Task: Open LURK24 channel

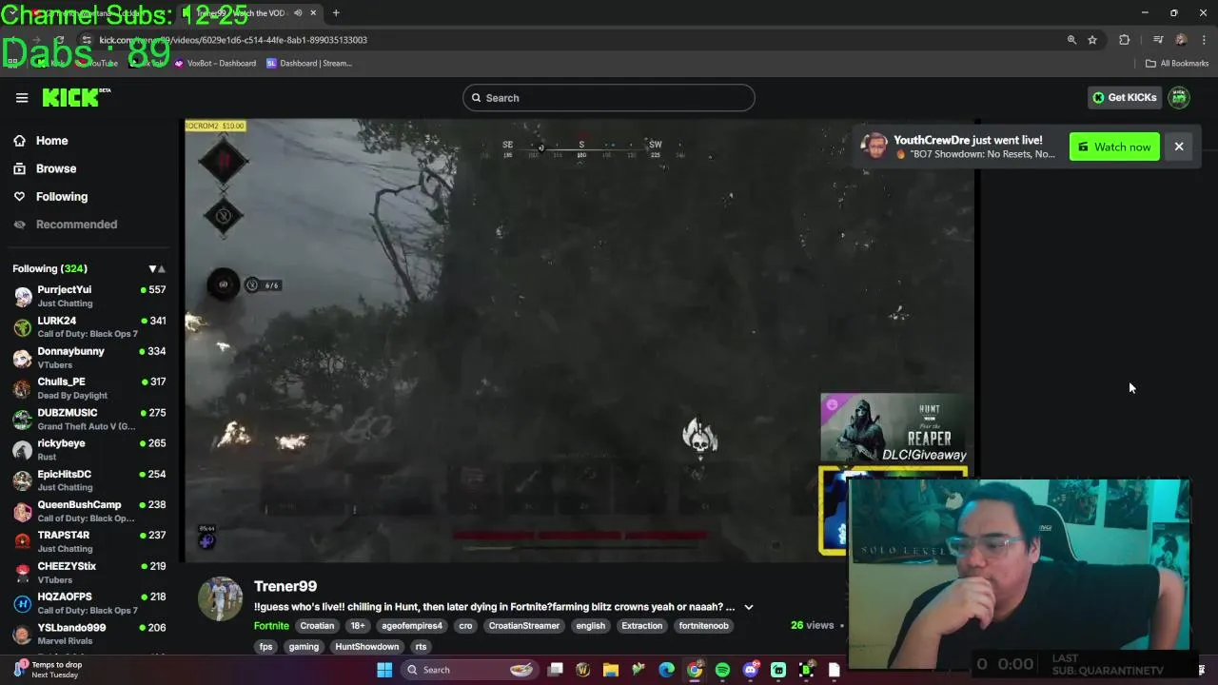Action: pyautogui.click(x=89, y=326)
